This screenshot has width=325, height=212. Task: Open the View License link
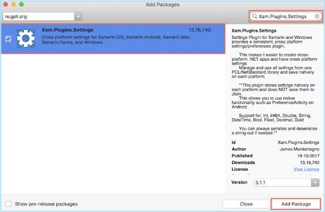pyautogui.click(x=306, y=169)
